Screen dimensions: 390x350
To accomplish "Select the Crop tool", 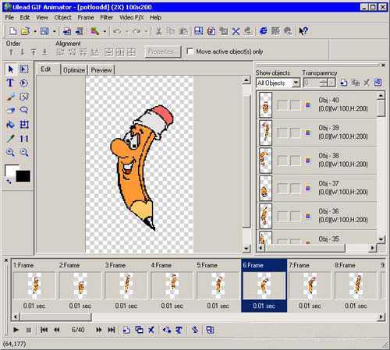I will 24,125.
